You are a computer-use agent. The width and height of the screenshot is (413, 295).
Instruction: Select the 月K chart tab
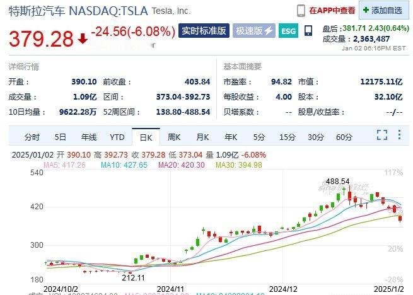[x=202, y=137]
